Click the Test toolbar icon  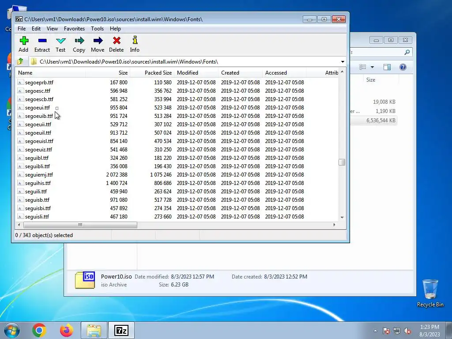(61, 41)
